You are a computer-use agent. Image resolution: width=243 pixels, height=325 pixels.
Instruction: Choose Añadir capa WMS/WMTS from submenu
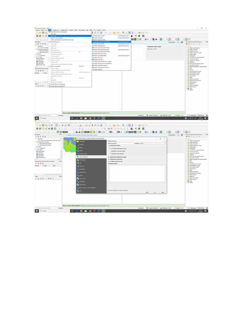pos(111,56)
